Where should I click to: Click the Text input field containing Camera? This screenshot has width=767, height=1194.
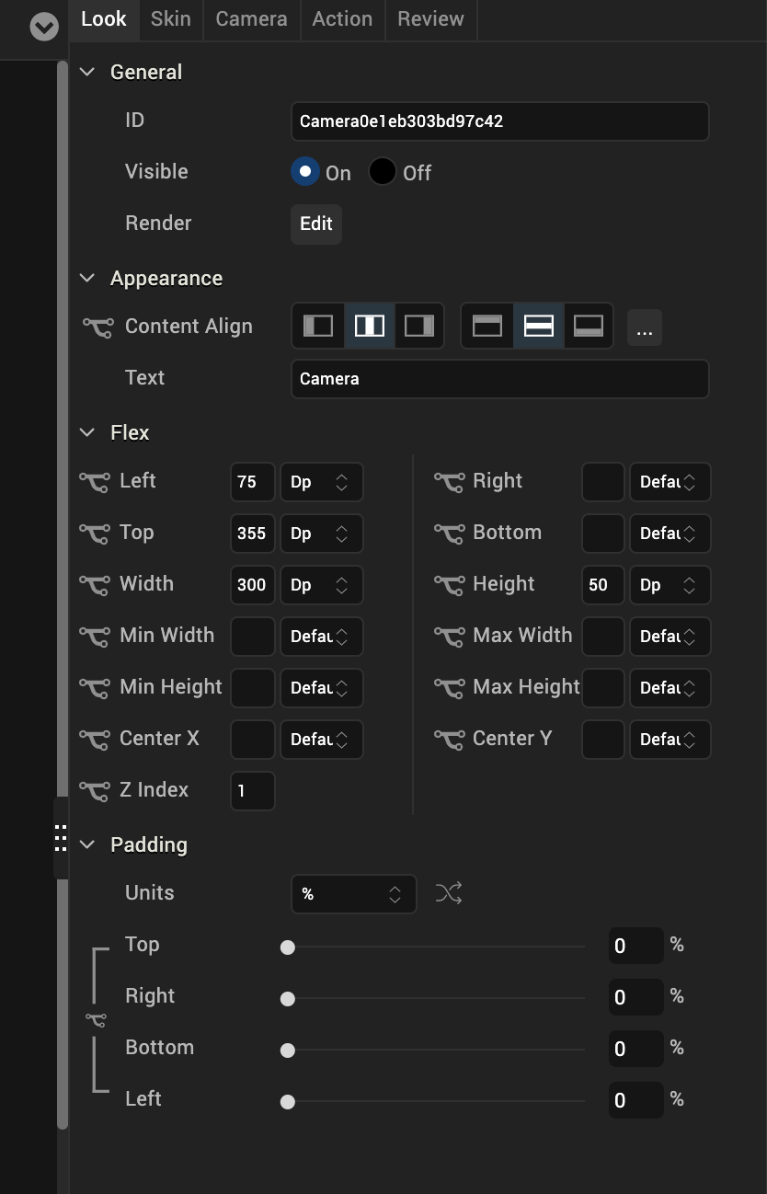coord(499,379)
